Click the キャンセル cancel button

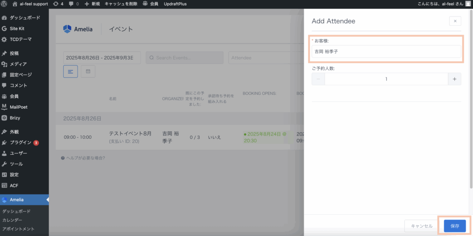[x=421, y=226]
